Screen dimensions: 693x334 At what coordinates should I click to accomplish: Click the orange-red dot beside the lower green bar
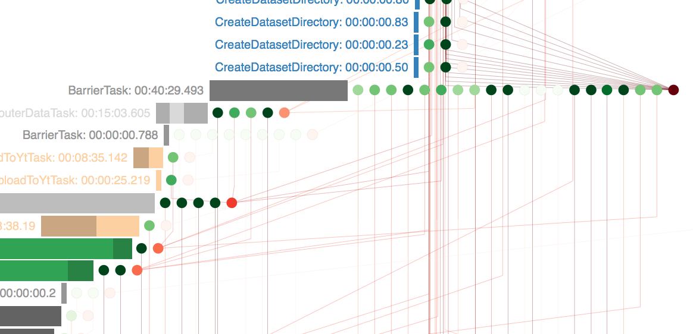click(137, 270)
